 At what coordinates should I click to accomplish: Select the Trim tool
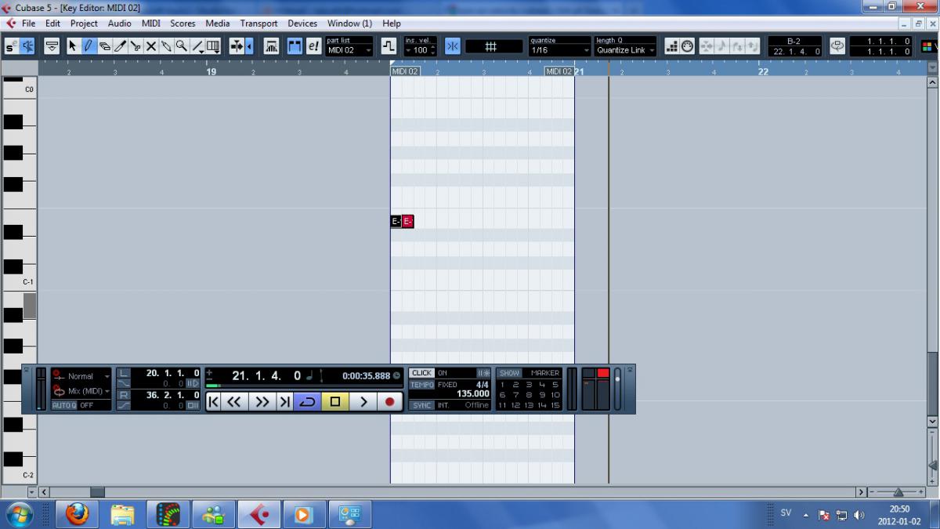pos(120,46)
